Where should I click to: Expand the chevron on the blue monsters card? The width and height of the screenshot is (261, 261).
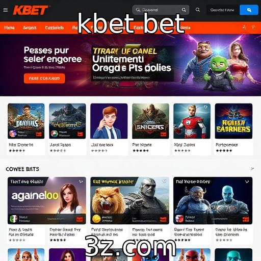247,181
